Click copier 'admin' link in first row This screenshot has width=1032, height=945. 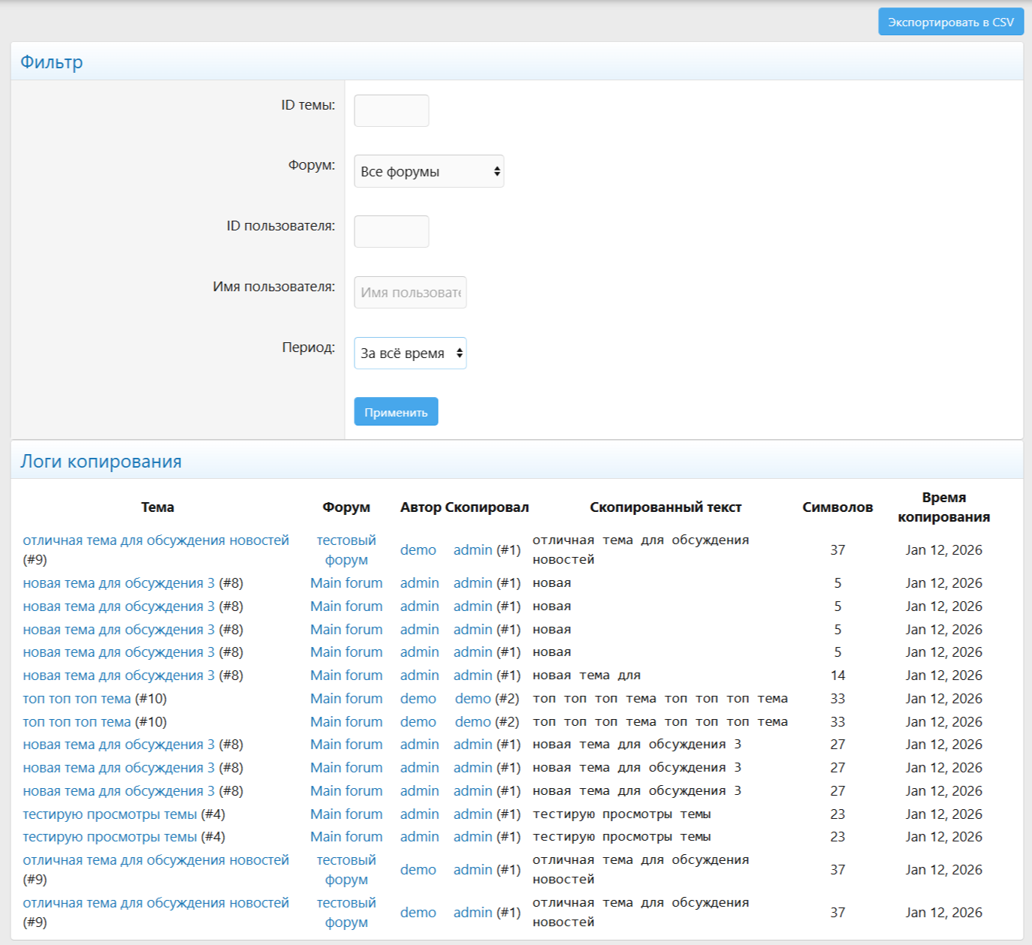click(x=472, y=550)
